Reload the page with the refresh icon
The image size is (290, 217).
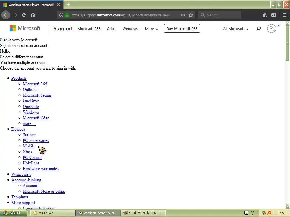pos(24,15)
